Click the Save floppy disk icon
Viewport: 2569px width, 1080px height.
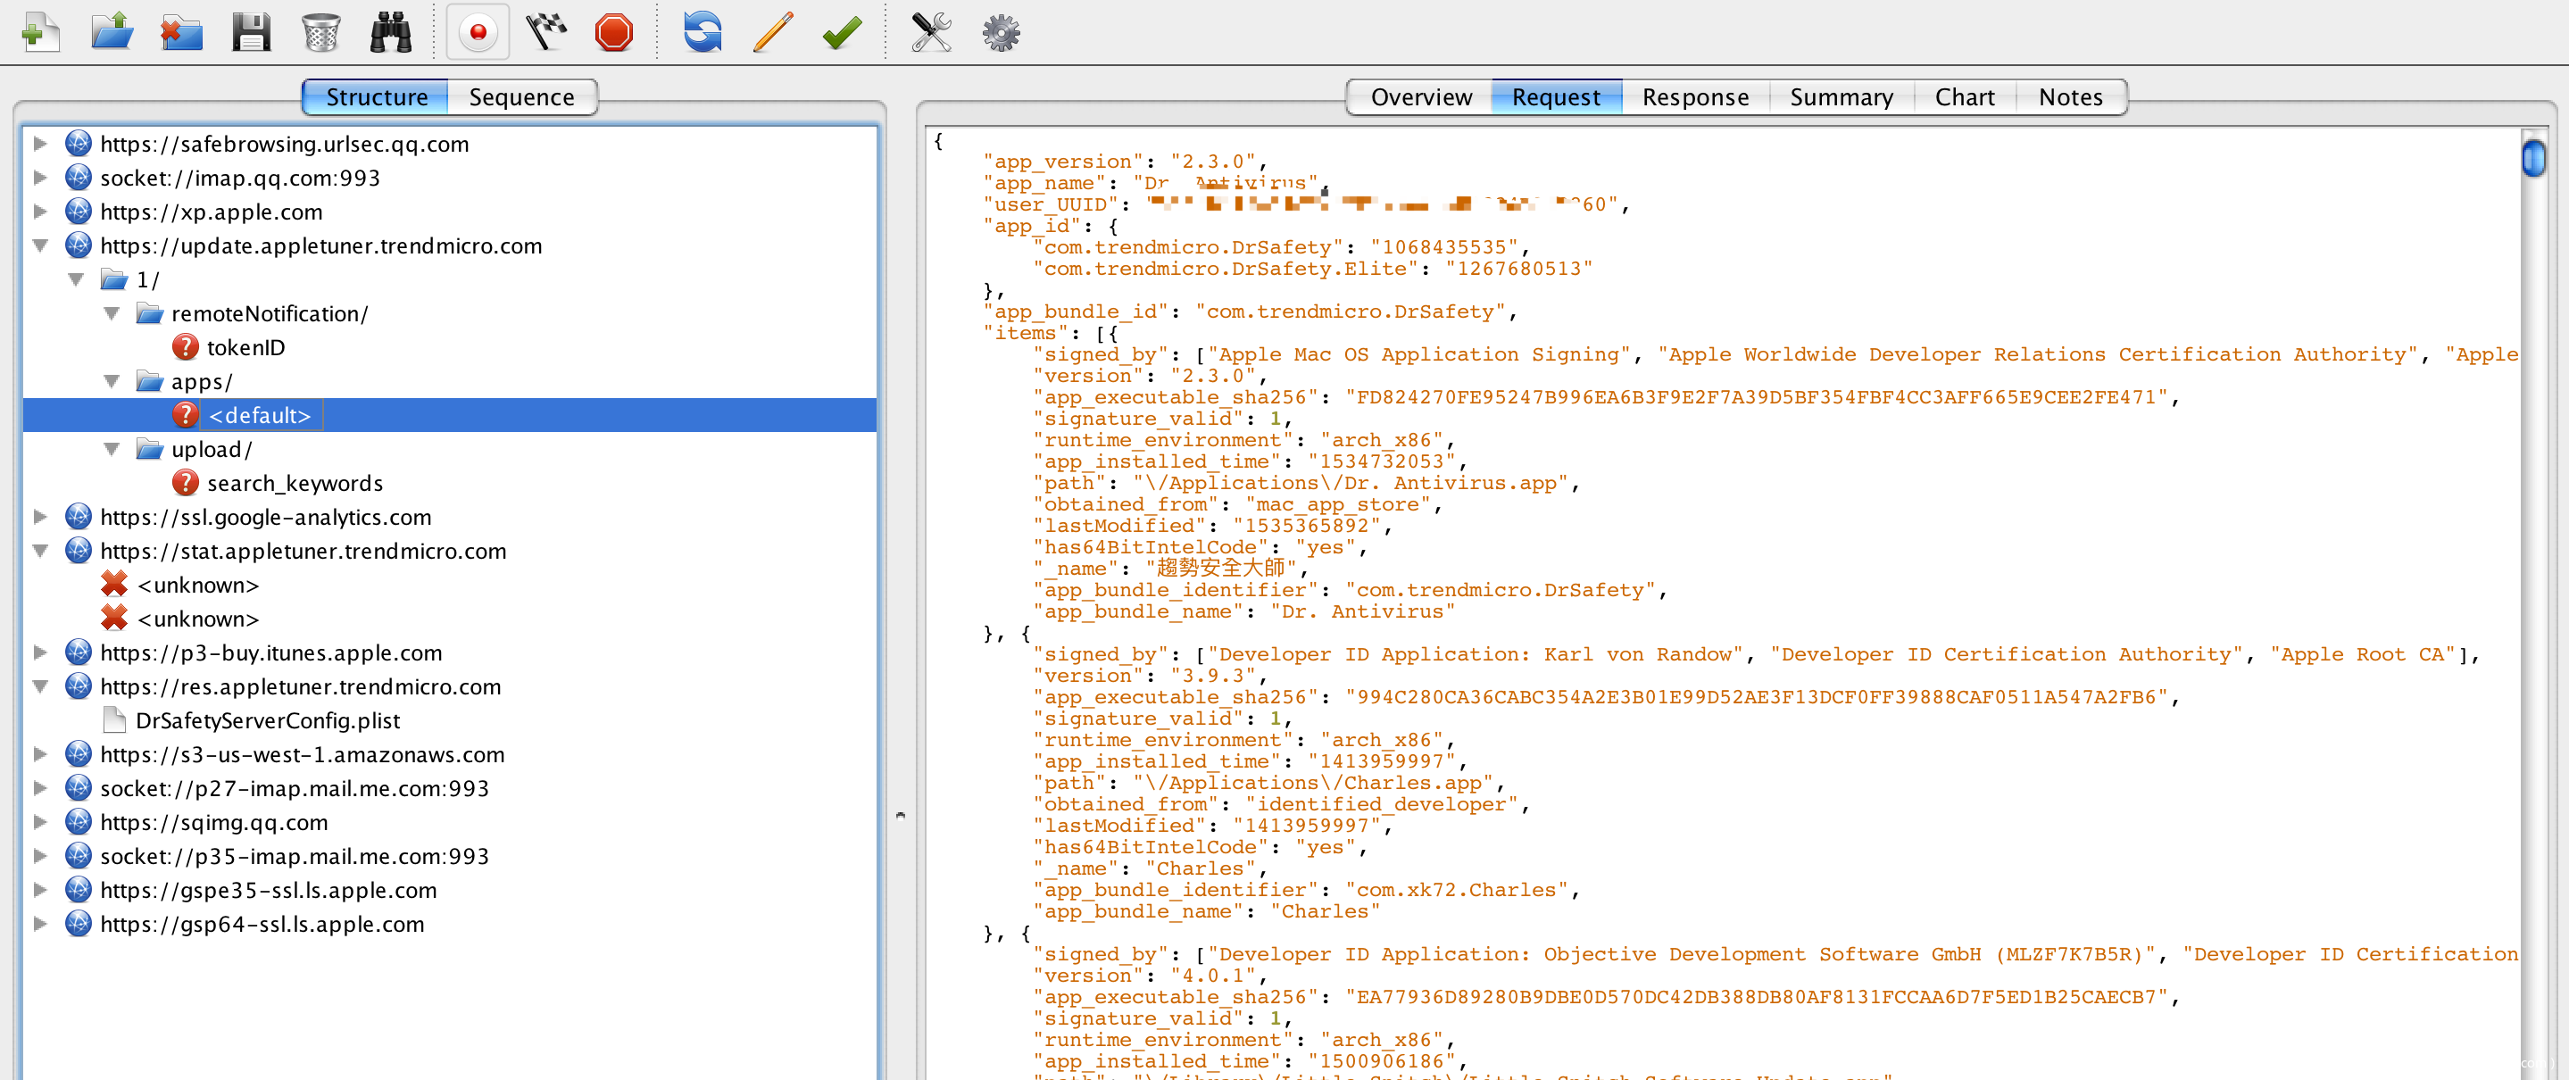[252, 33]
